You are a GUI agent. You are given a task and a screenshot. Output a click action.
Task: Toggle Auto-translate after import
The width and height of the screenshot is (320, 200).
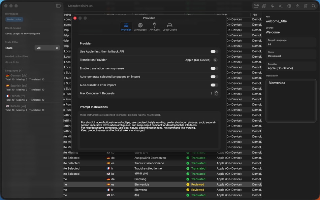pos(214,85)
